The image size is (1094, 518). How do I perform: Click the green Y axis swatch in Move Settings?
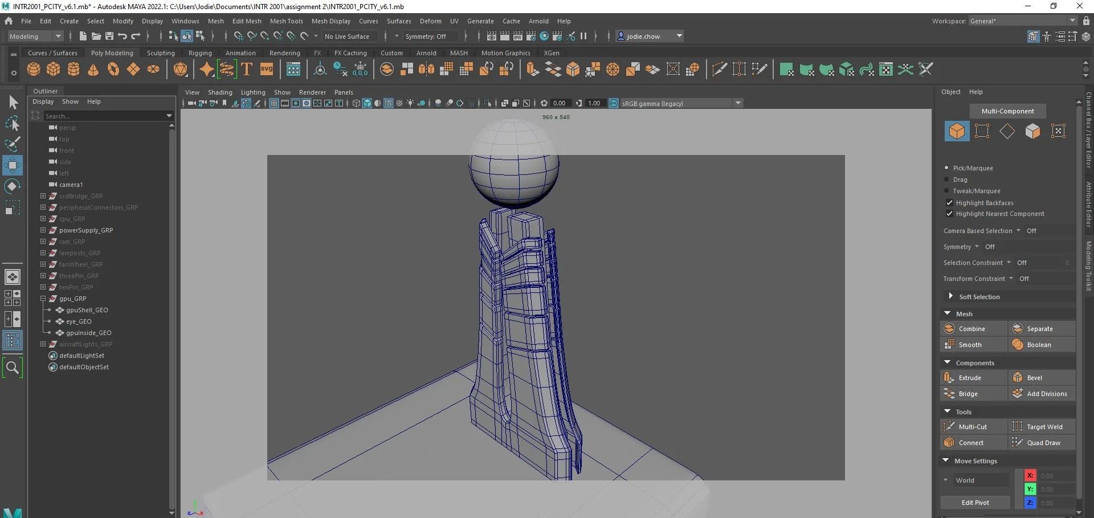tap(1030, 489)
